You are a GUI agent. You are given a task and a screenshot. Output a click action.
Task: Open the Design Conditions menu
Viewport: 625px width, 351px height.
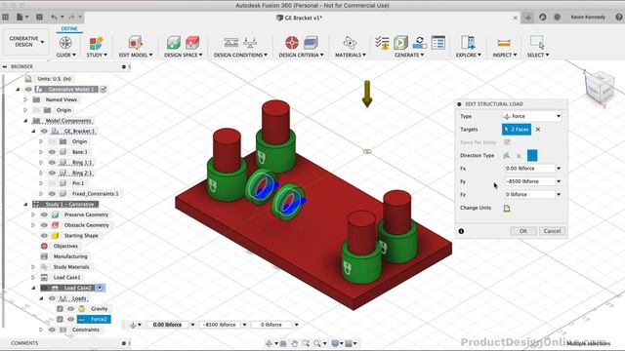pos(240,55)
